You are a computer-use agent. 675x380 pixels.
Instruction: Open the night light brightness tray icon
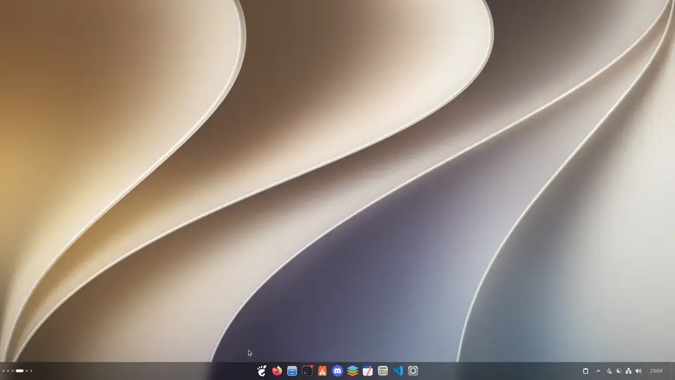pyautogui.click(x=619, y=371)
